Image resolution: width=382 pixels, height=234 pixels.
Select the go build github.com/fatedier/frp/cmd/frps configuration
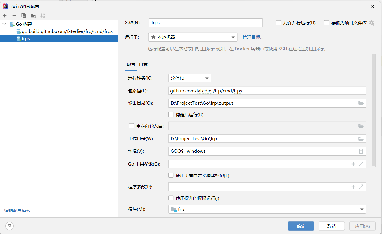tap(59, 31)
